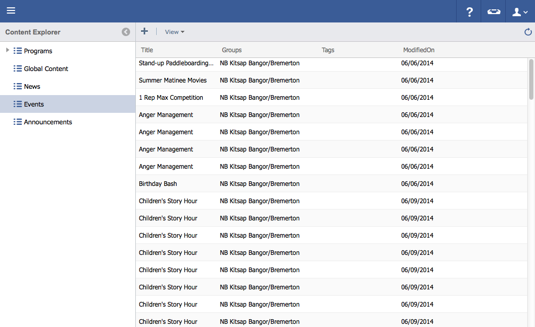Open the Birthday Bash event row
Screen dimensions: 535x327
[x=158, y=184]
